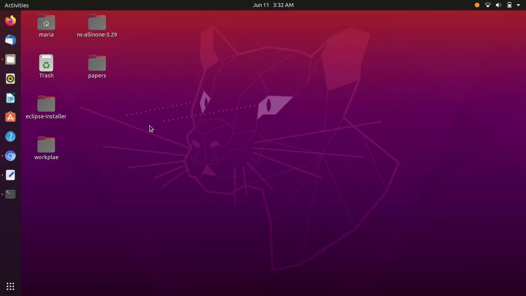Open Firefox from the dock
The width and height of the screenshot is (526, 296).
[10, 21]
